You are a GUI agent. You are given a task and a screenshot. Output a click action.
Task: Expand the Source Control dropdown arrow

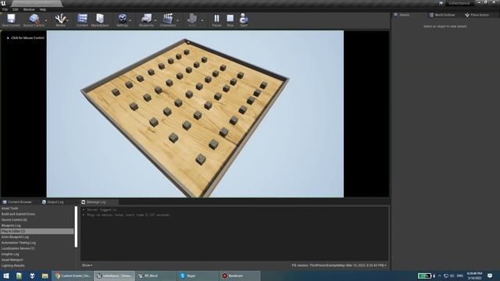(x=46, y=20)
